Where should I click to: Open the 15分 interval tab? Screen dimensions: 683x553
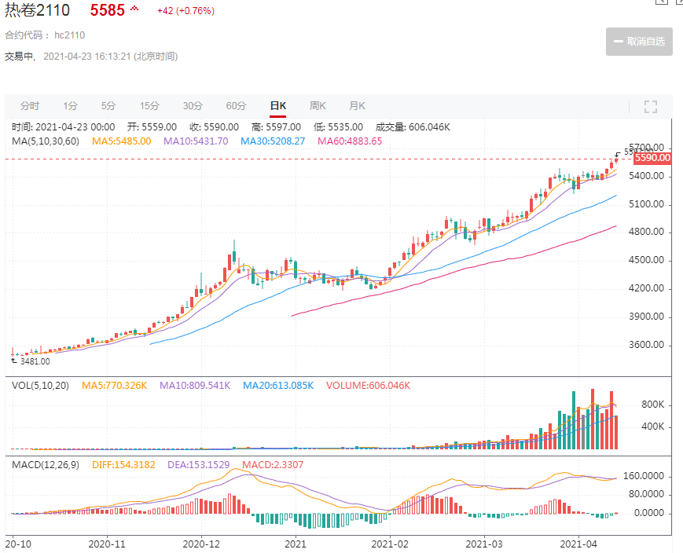coord(149,106)
